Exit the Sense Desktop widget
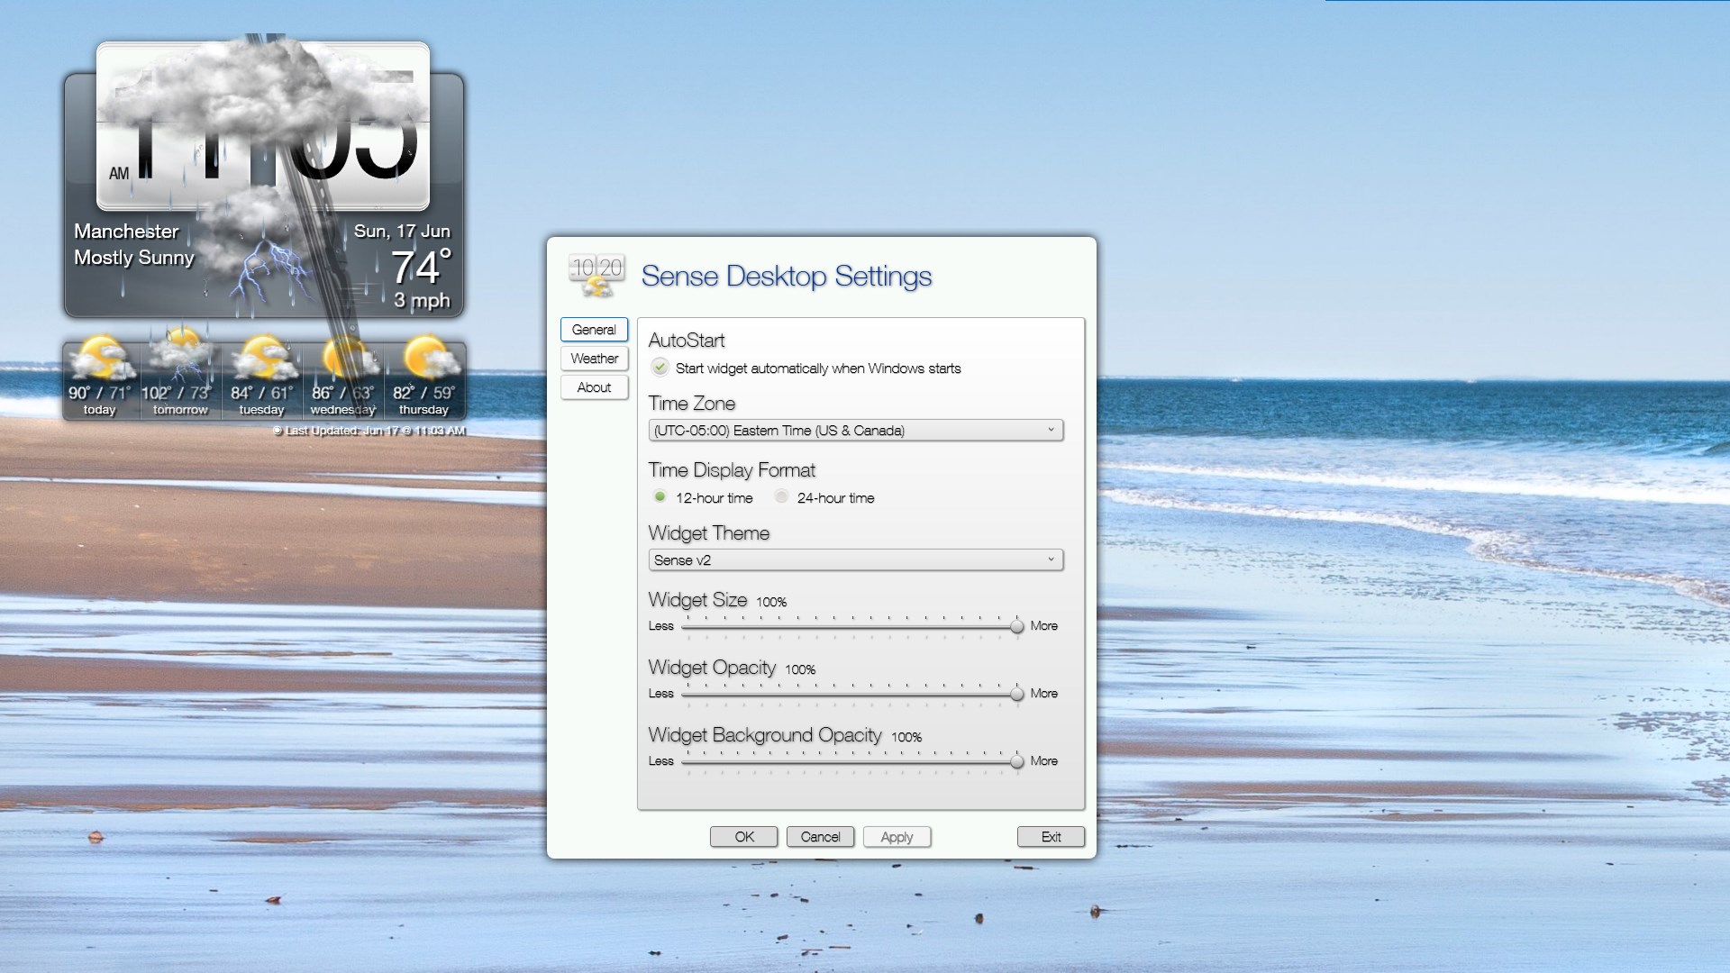 click(x=1051, y=837)
